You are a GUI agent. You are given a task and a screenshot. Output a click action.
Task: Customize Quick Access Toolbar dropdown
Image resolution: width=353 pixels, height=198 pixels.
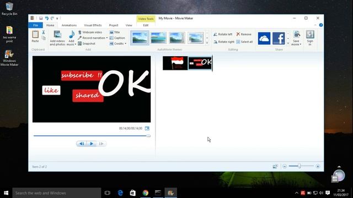(57, 18)
